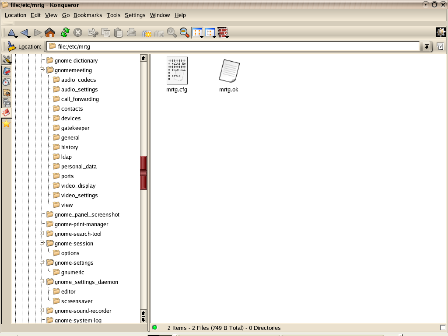Reload the current directory

pyautogui.click(x=65, y=32)
